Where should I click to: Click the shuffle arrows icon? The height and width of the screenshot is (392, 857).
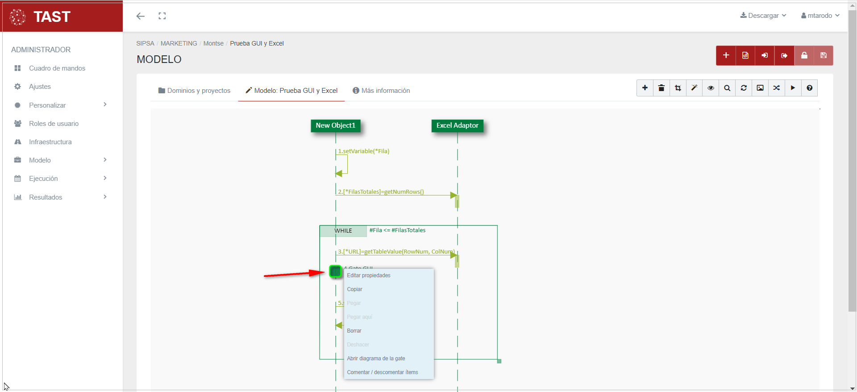pyautogui.click(x=777, y=88)
